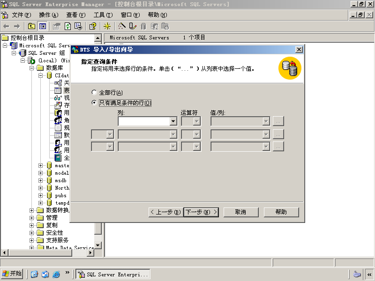375x281 pixels.
Task: Click the Back arrow toolbar icon
Action: click(x=7, y=26)
